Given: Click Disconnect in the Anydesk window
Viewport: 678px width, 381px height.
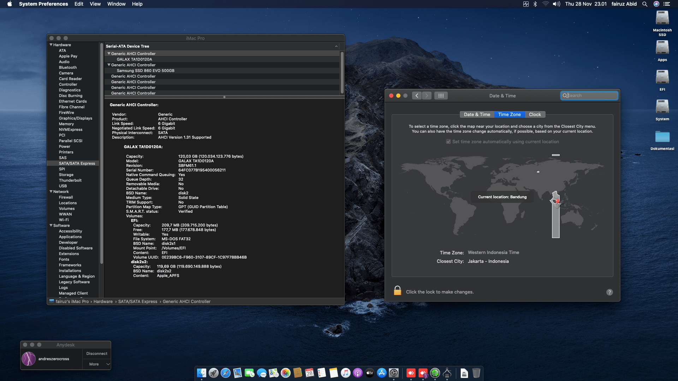Looking at the screenshot, I should point(96,353).
